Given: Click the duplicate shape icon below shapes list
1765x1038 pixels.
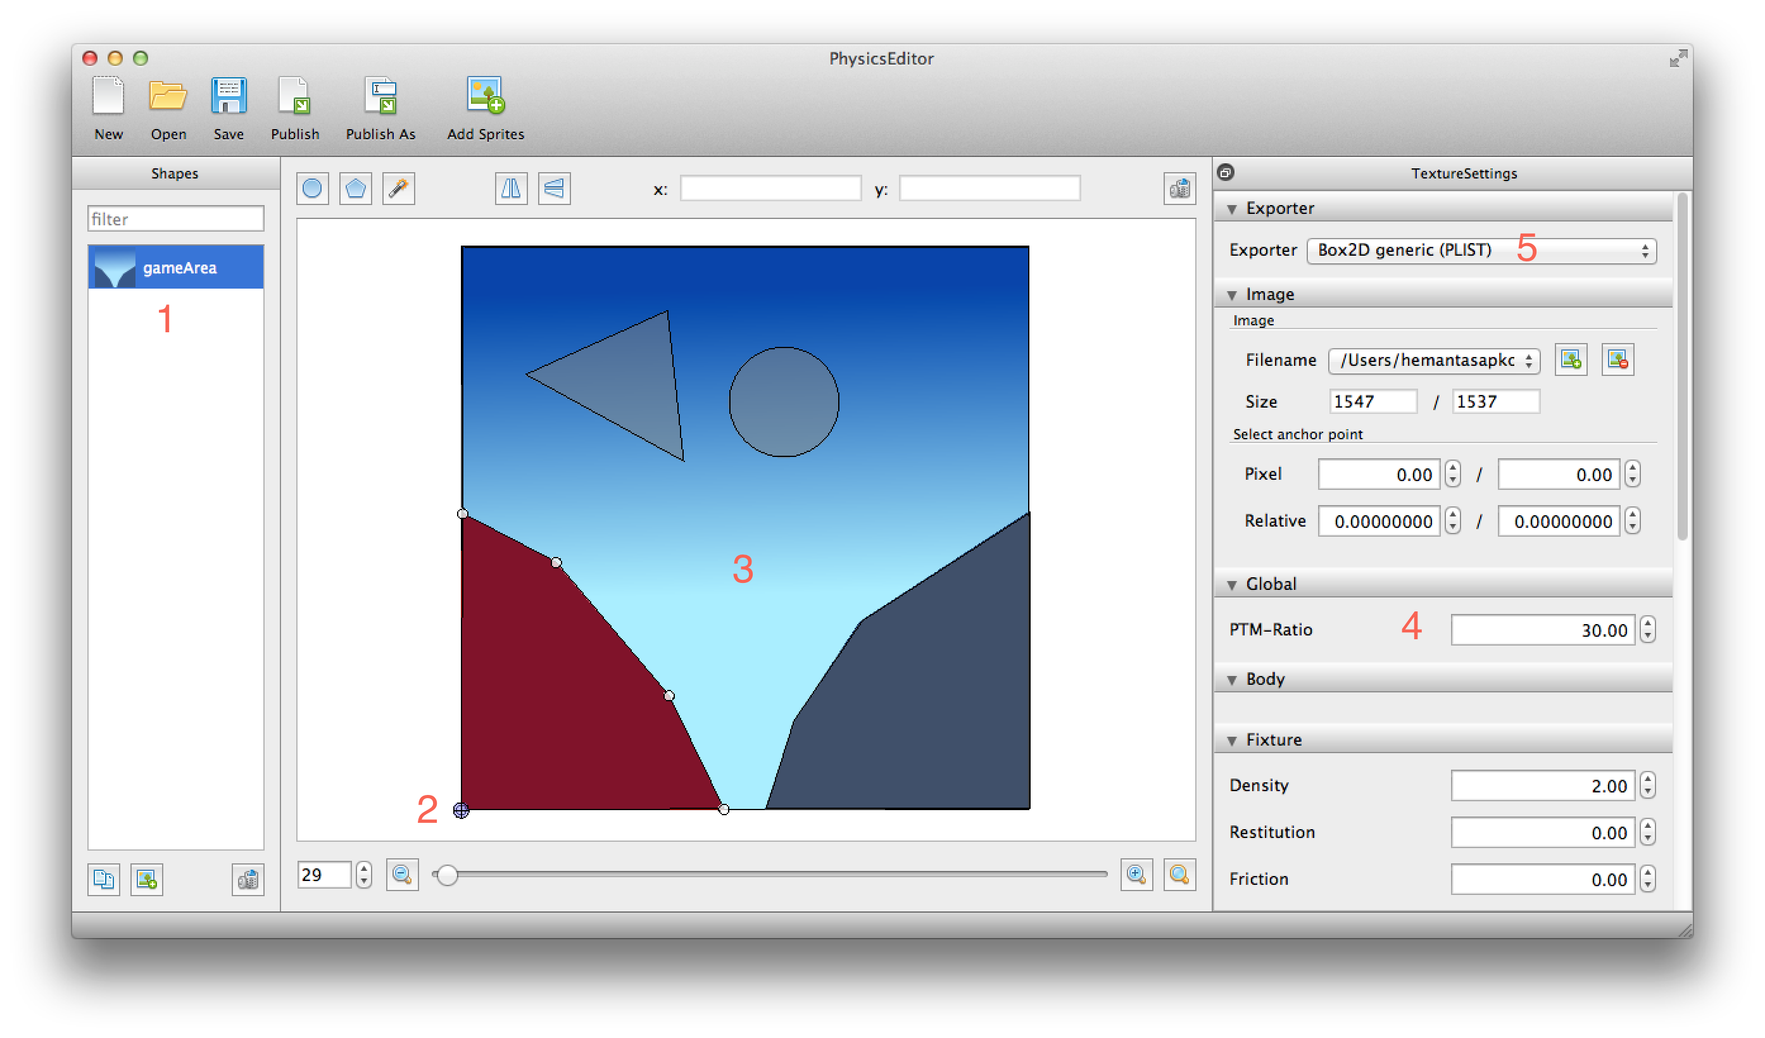Looking at the screenshot, I should [104, 880].
